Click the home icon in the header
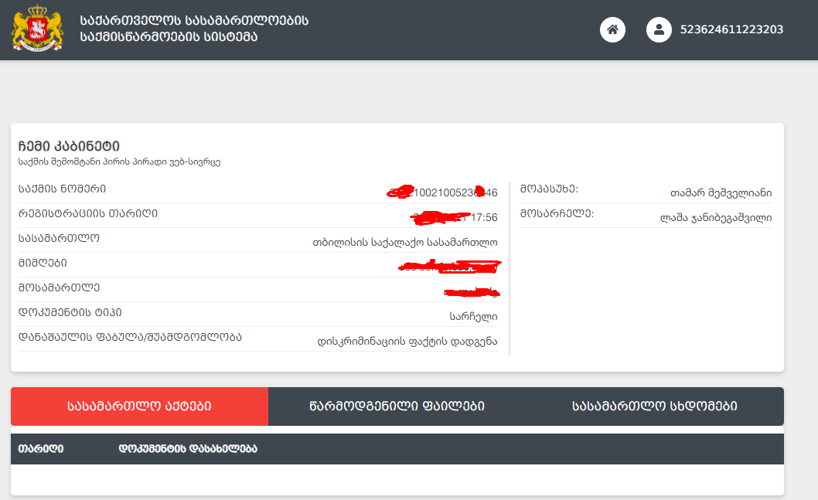The image size is (818, 500). click(x=612, y=30)
